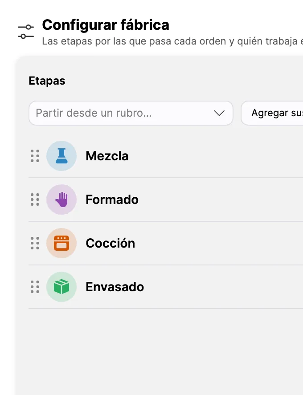
Task: Select the Envasado stage name
Action: click(x=115, y=287)
